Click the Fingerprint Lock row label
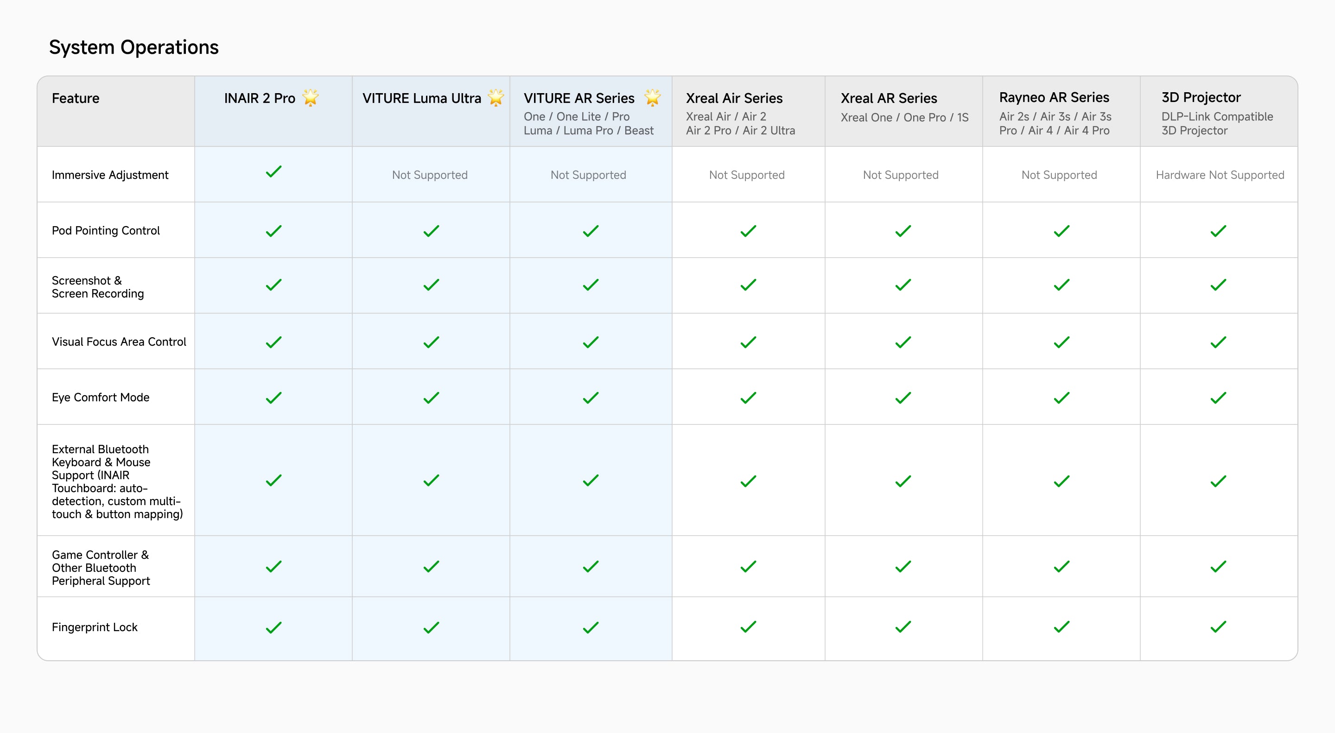The height and width of the screenshot is (733, 1335). click(x=94, y=627)
